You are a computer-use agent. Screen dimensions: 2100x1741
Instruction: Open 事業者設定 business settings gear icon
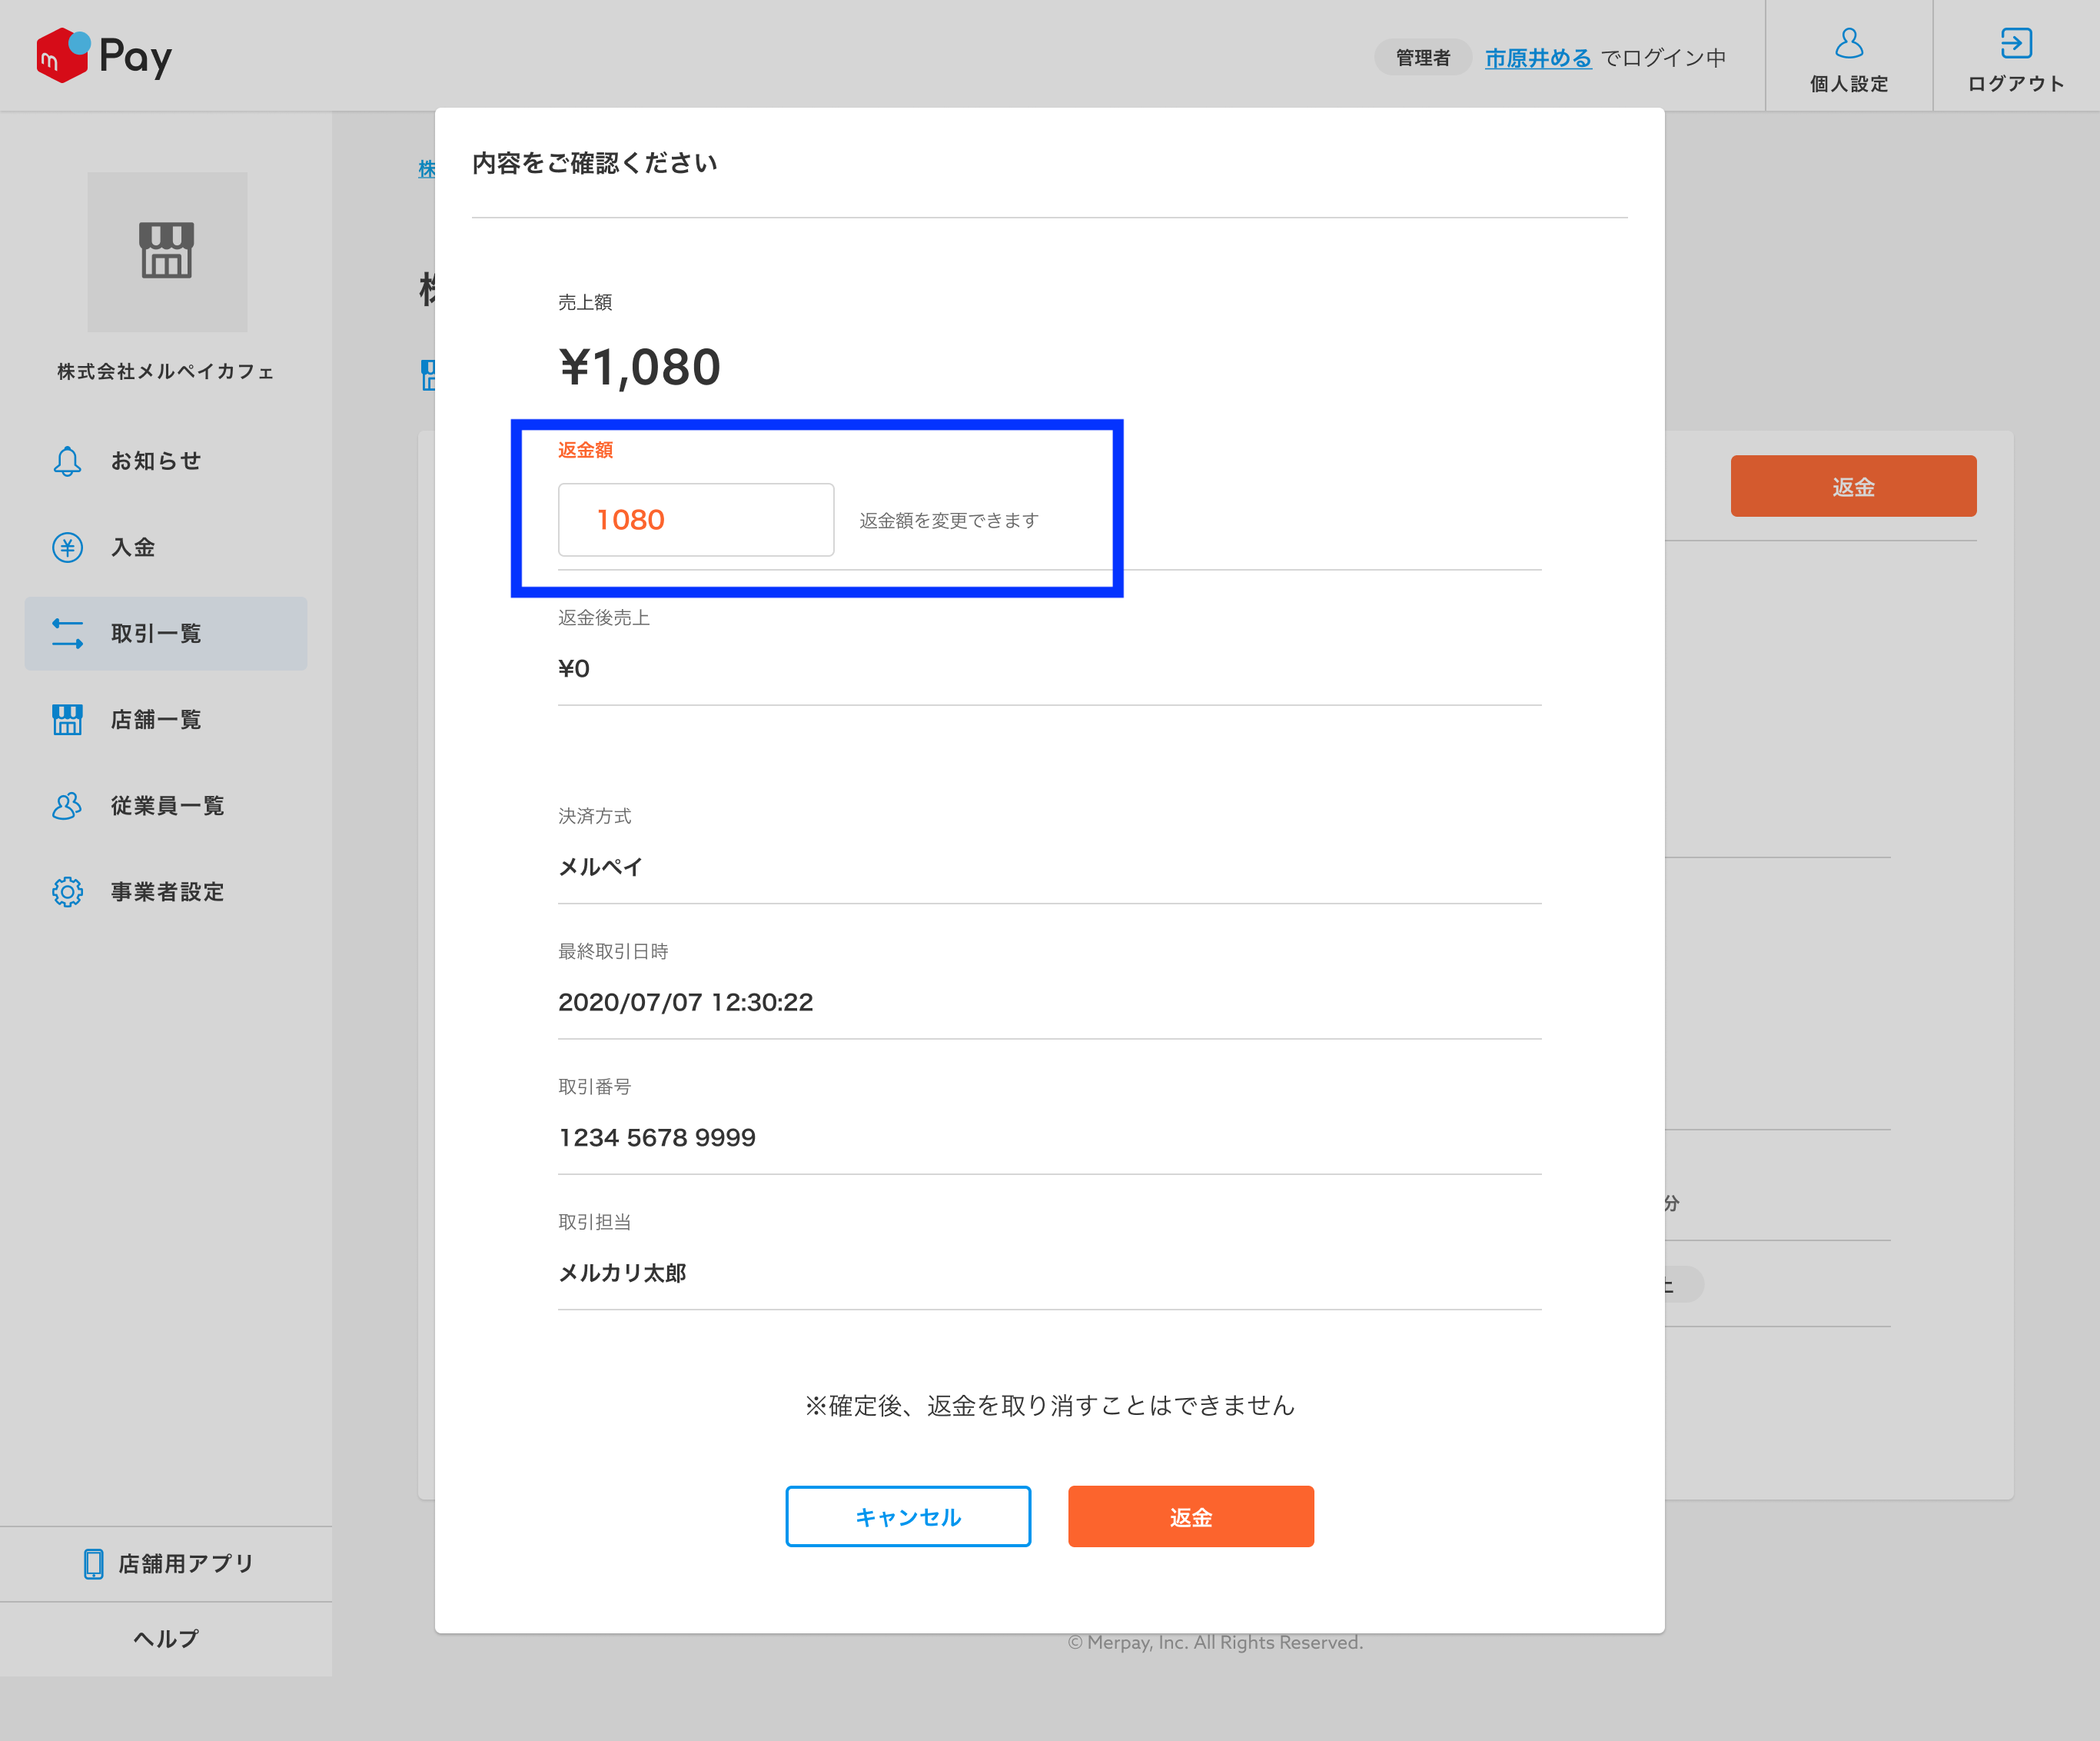(x=66, y=891)
